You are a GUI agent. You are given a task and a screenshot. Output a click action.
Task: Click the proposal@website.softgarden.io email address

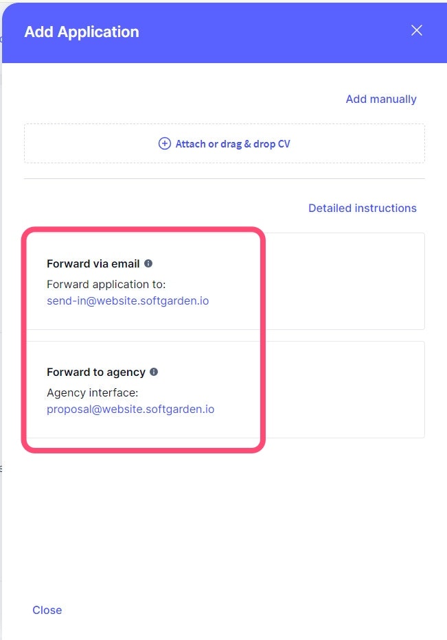pos(130,409)
